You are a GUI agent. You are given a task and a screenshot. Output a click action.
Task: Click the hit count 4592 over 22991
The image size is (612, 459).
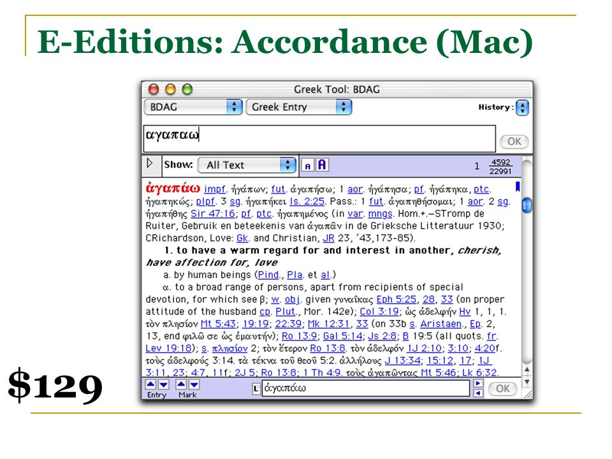(x=500, y=166)
